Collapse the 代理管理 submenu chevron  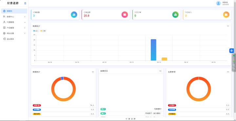(25, 22)
